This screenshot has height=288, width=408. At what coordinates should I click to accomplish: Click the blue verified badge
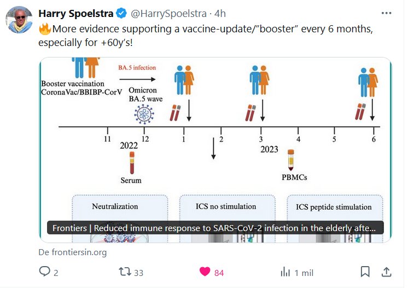[123, 13]
